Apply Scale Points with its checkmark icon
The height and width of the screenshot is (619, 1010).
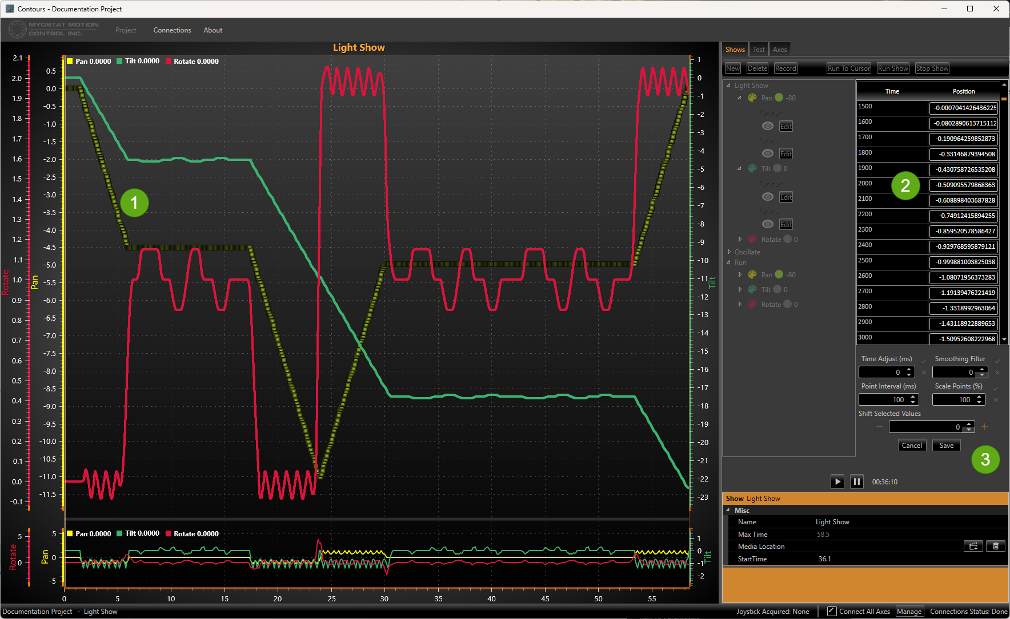(x=996, y=388)
